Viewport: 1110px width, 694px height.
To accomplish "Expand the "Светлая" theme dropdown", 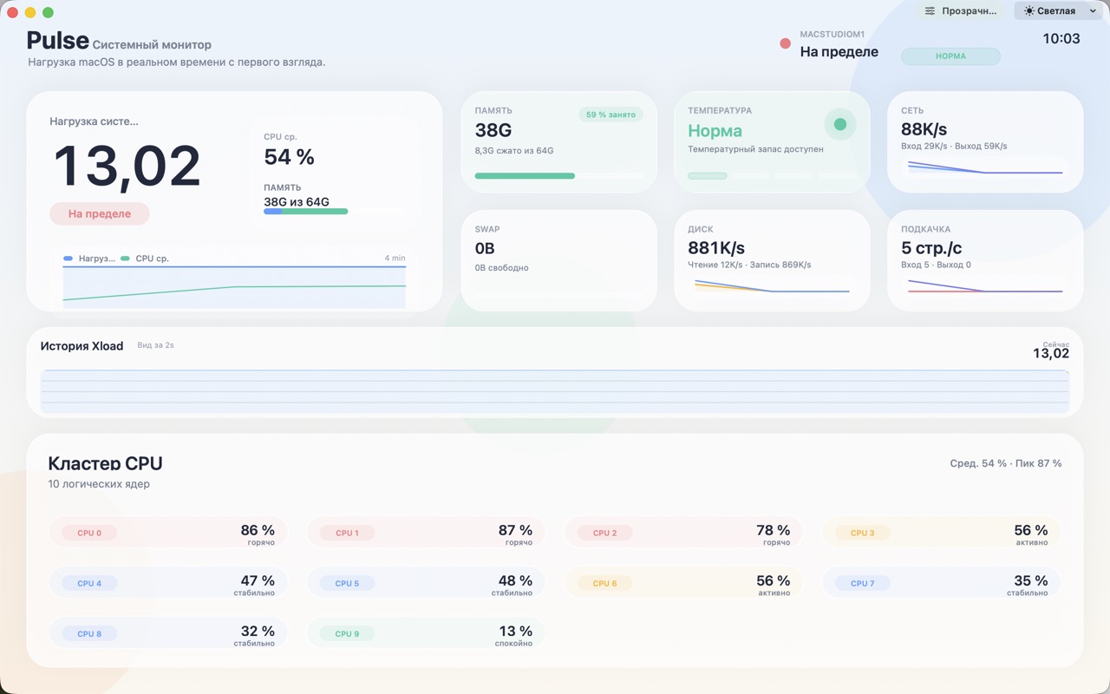I will click(x=1060, y=11).
